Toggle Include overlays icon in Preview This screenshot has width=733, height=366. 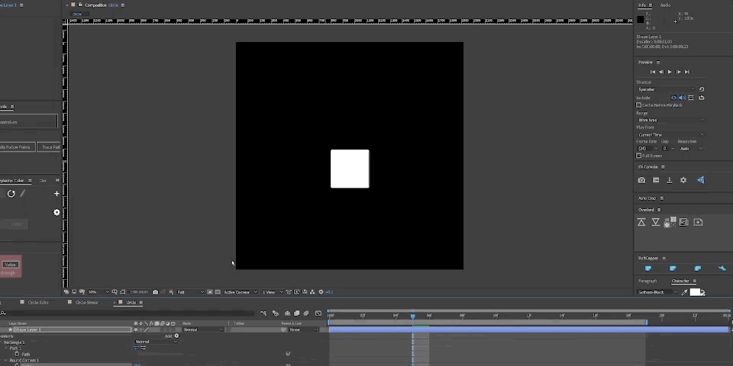point(691,98)
